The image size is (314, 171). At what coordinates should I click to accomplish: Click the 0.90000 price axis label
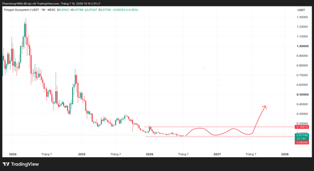pos(302,56)
